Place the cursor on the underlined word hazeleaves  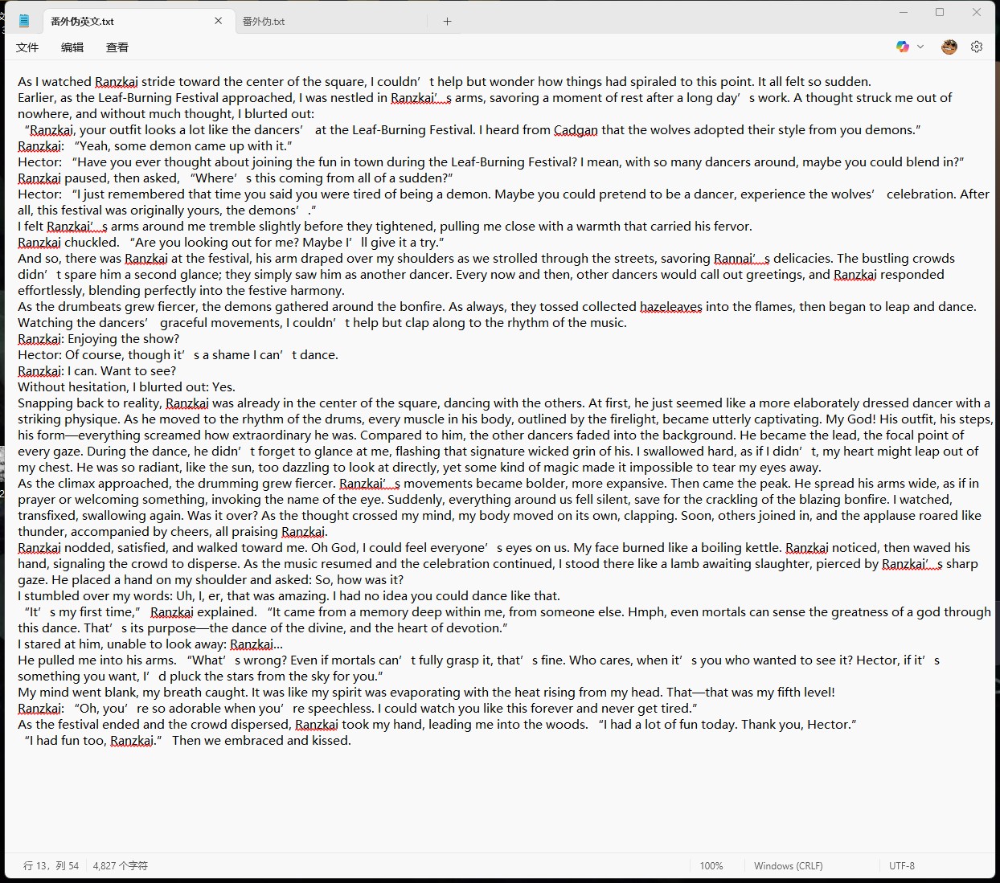tap(670, 307)
